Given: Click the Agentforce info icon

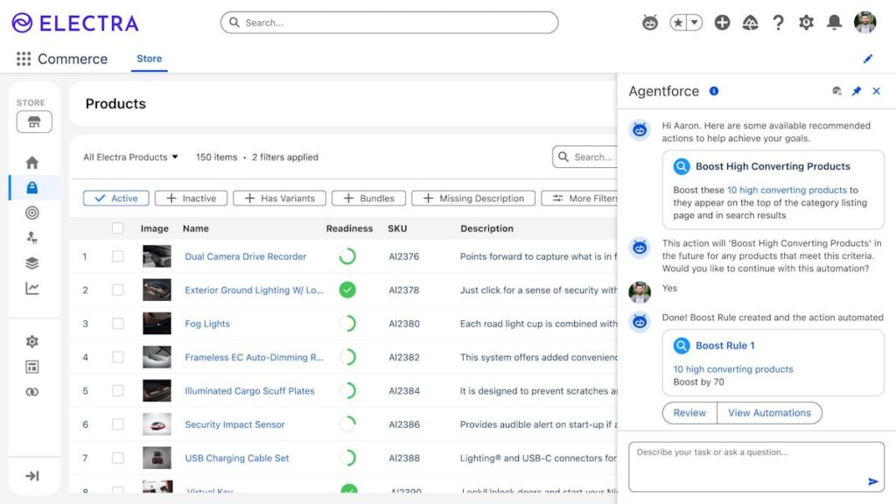Looking at the screenshot, I should click(x=714, y=91).
